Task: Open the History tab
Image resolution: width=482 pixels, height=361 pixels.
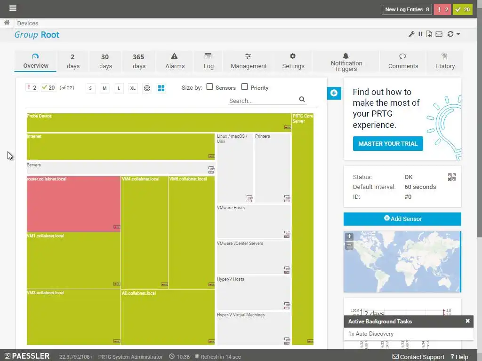Action: pos(445,62)
